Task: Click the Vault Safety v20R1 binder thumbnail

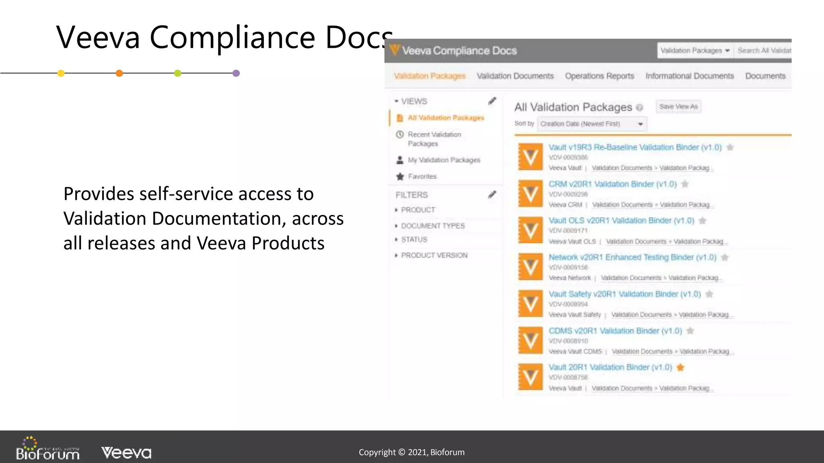Action: (530, 304)
